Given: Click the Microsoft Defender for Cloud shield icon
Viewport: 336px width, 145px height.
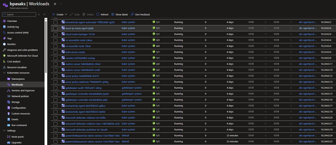Looking at the screenshot, I should (x=4, y=56).
